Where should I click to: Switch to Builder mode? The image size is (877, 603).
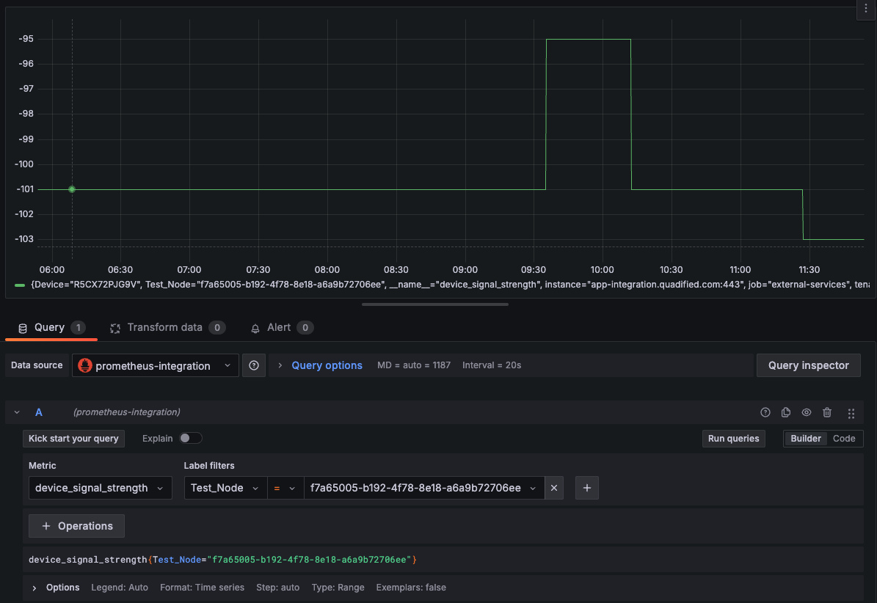805,438
